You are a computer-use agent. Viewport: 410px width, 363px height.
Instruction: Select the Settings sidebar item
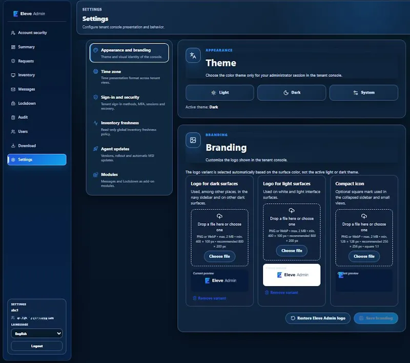pos(36,160)
